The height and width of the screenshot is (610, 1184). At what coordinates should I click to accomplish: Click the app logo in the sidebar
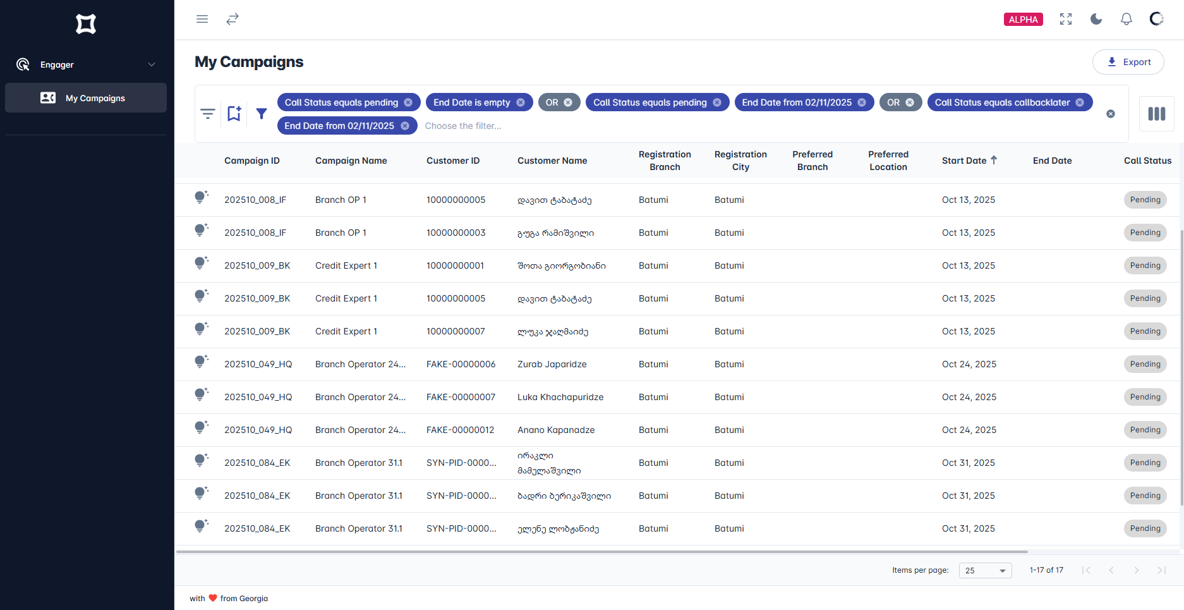click(x=86, y=24)
